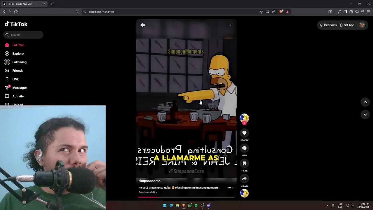
Task: Bookmark this page with the address bar icon
Action: 77,12
